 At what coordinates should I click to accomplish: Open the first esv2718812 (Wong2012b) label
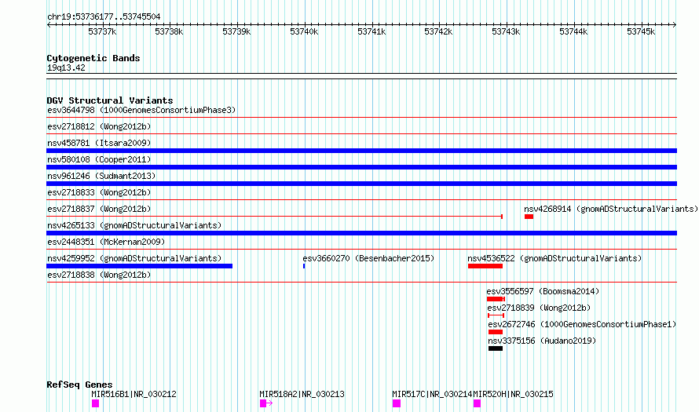pos(99,126)
